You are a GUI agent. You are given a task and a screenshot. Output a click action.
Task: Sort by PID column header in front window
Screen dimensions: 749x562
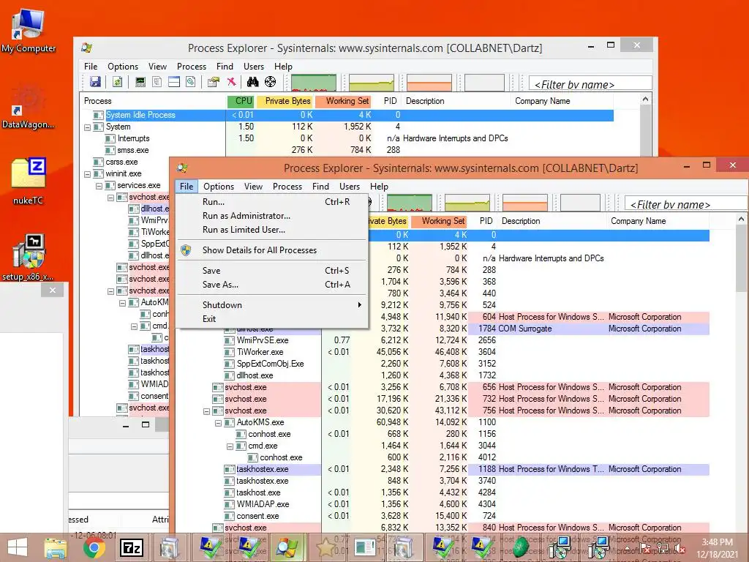coord(486,221)
